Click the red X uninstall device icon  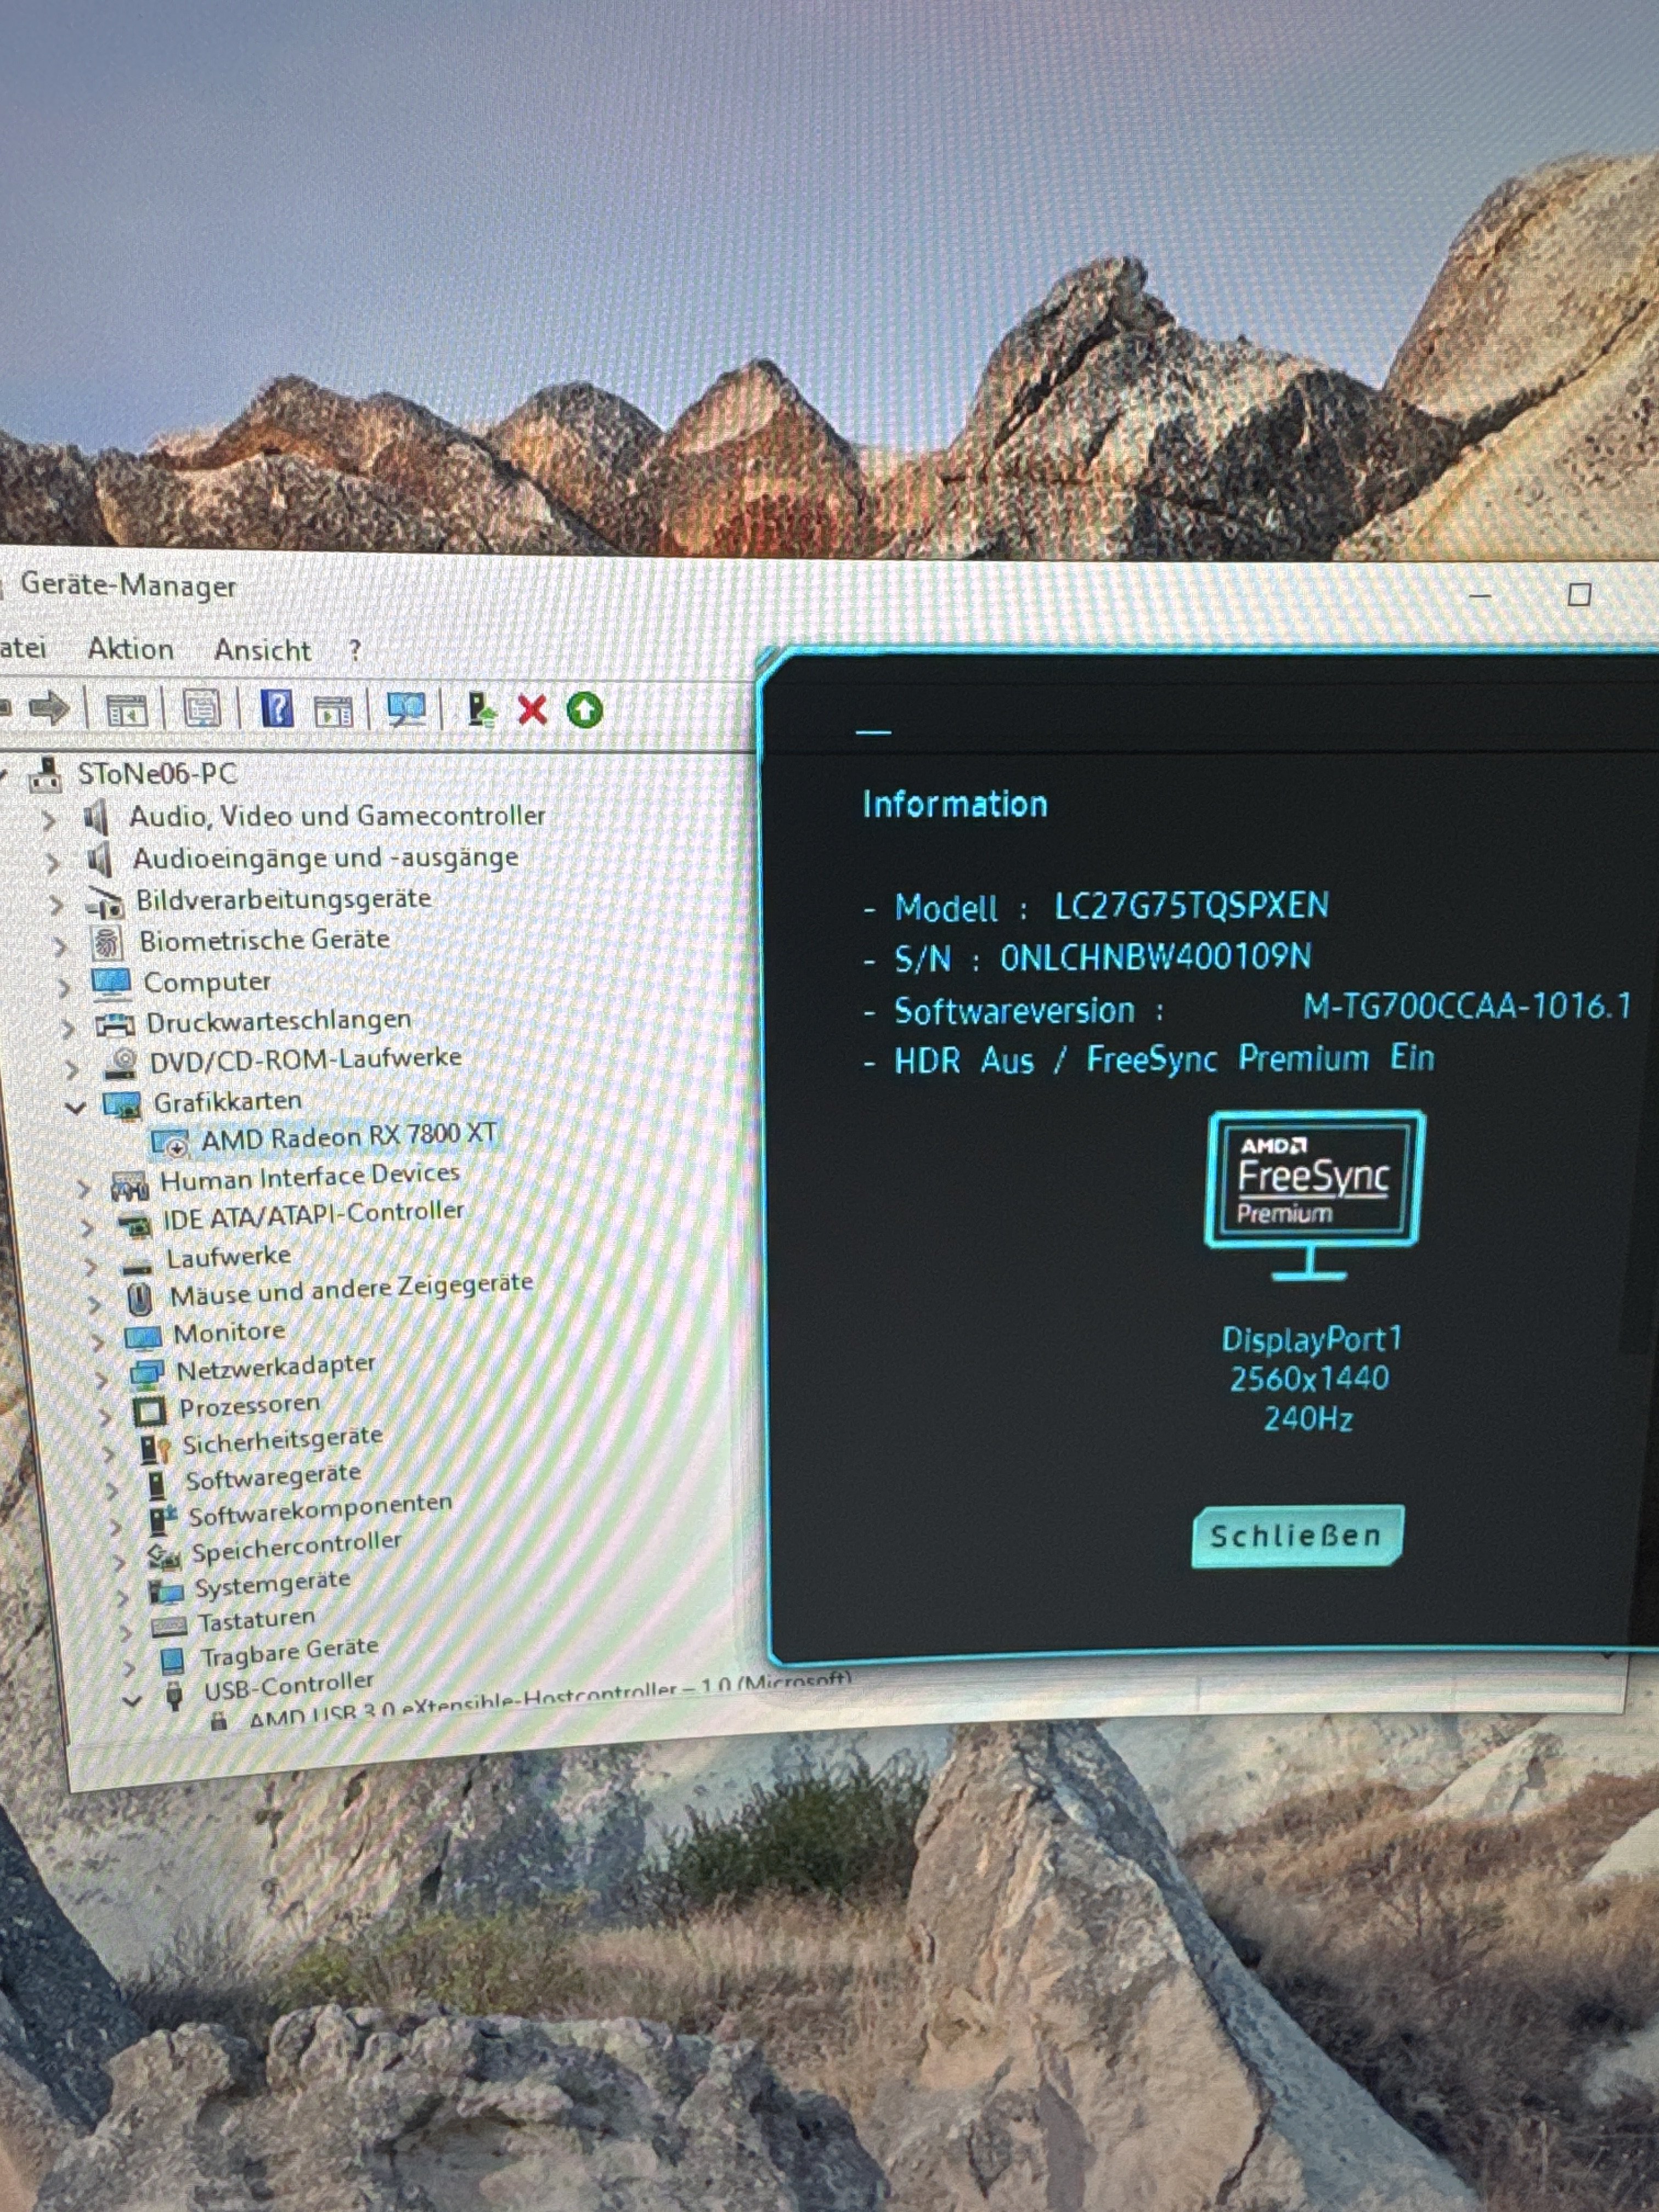point(532,710)
